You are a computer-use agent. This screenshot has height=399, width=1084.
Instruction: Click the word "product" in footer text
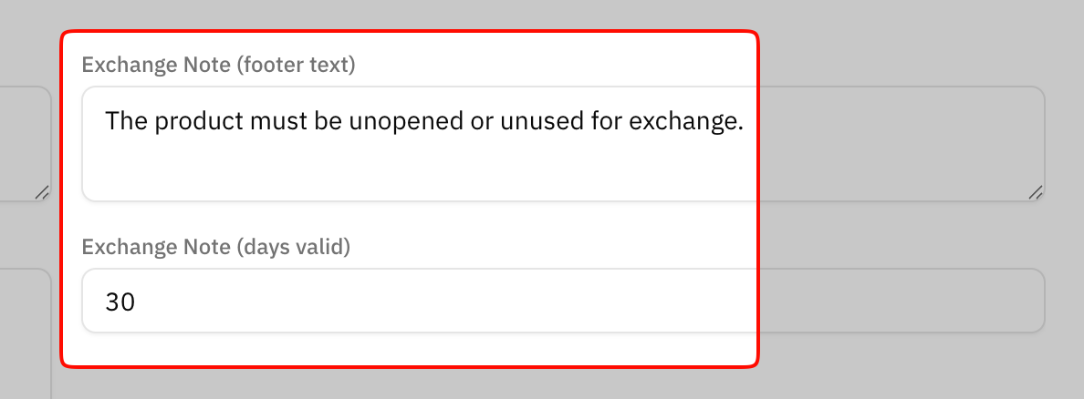[193, 121]
